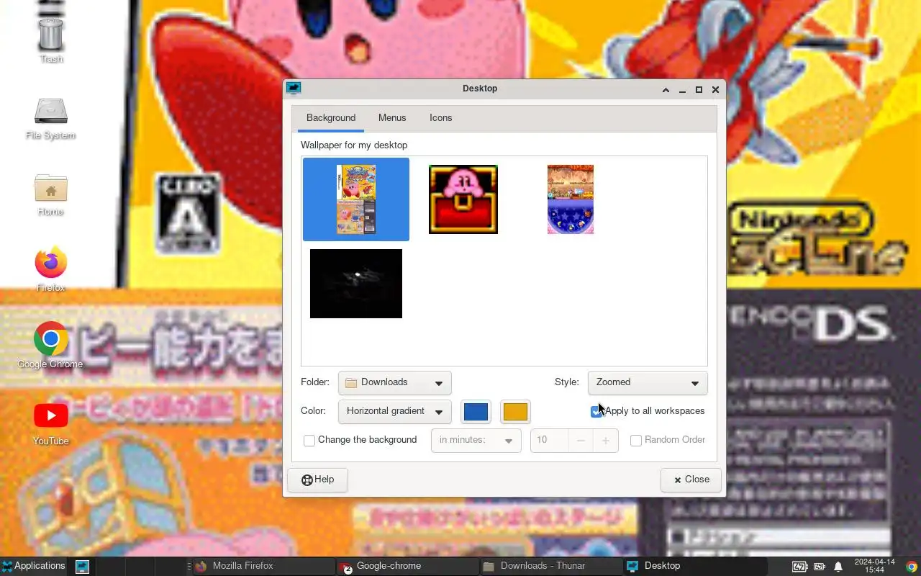Click the Close button in the dialog
Screen dimensions: 921x576
coord(691,480)
